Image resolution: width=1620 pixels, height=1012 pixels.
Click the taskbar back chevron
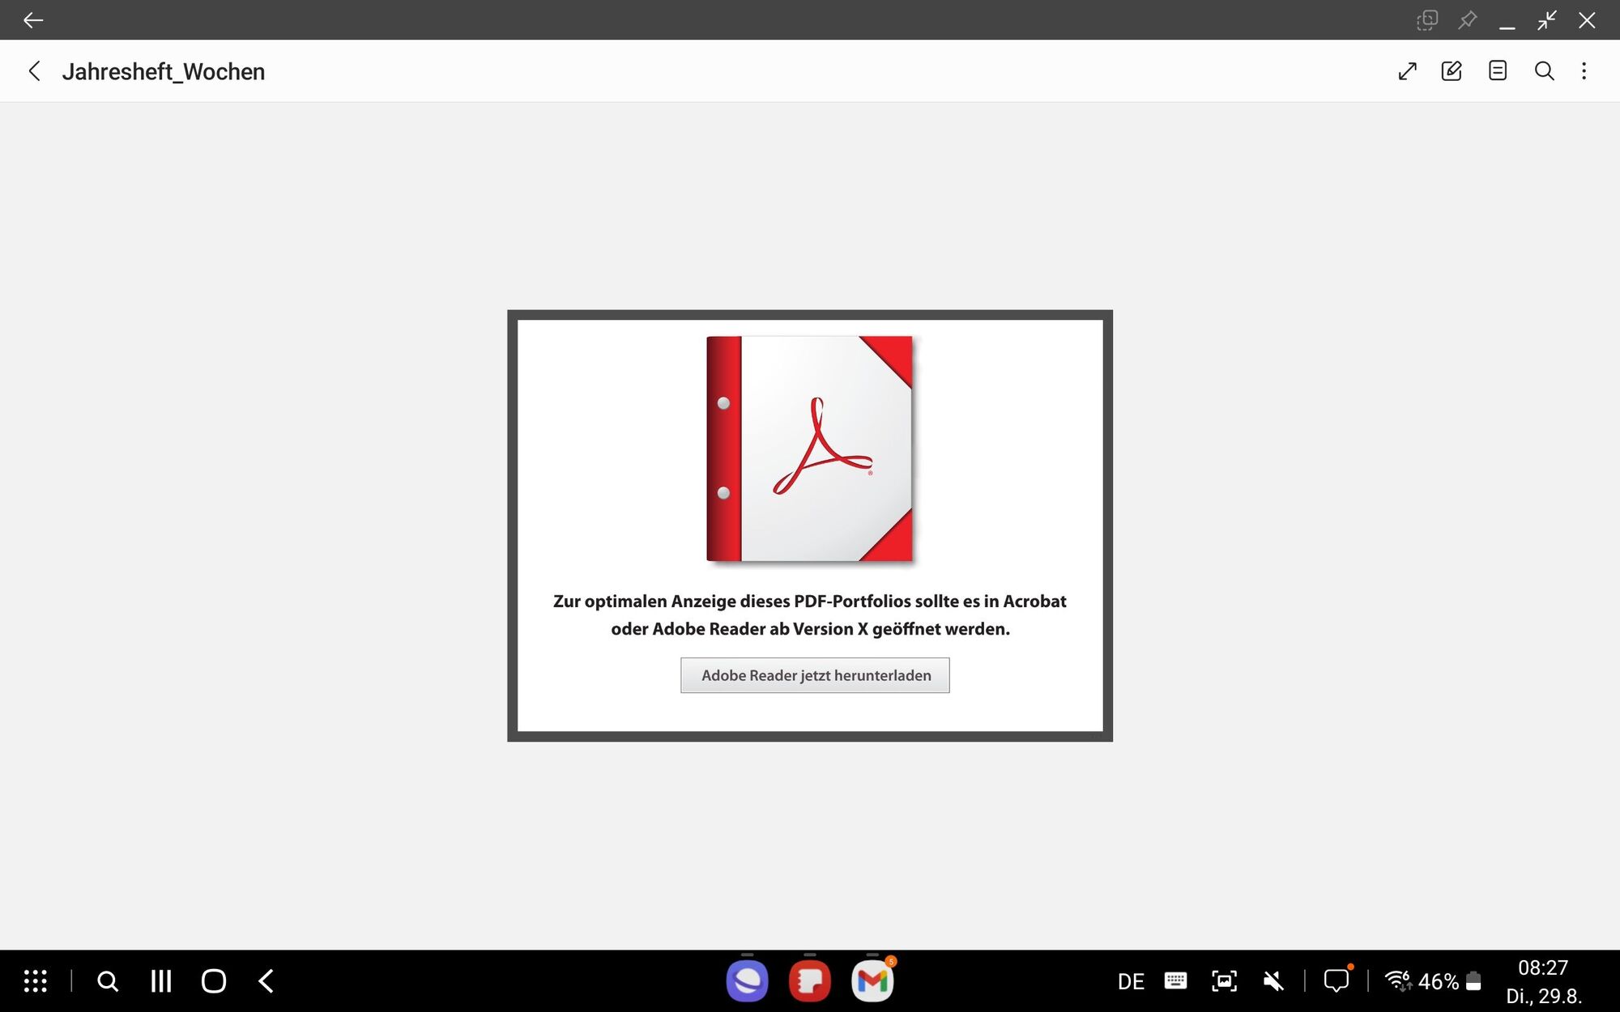(x=266, y=981)
